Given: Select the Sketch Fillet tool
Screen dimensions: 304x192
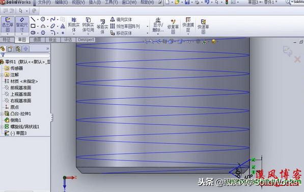Looking at the screenshot, I should (53, 33).
